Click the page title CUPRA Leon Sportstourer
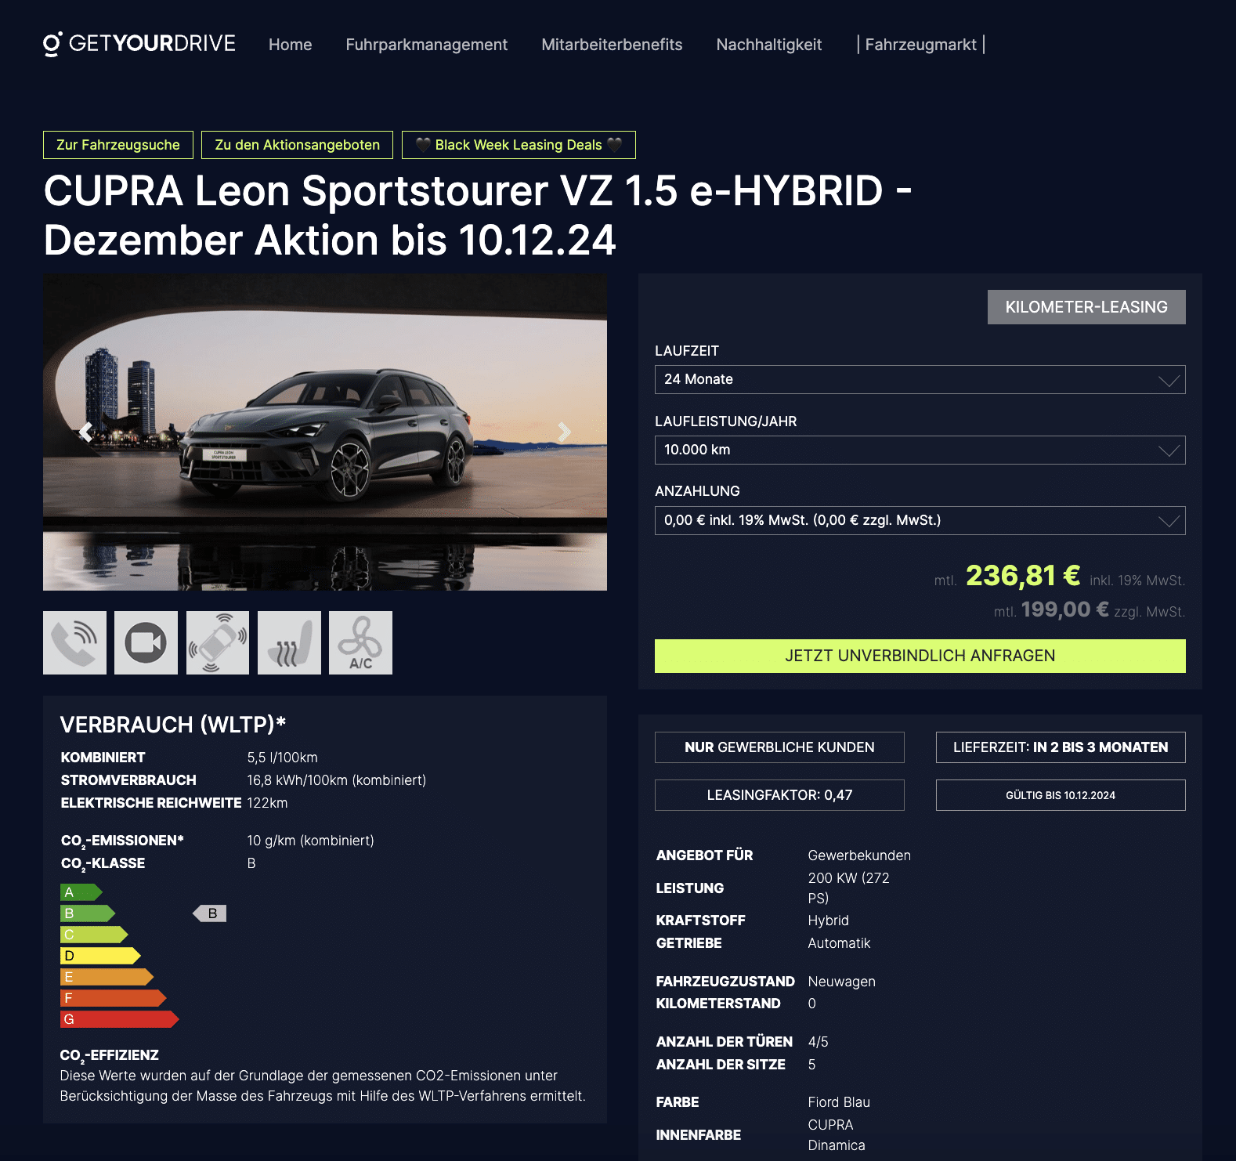The width and height of the screenshot is (1236, 1161). [478, 215]
